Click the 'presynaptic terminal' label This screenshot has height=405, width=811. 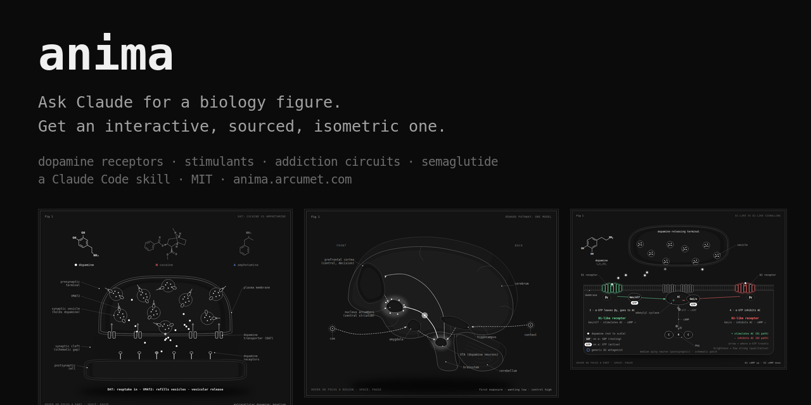pos(70,283)
